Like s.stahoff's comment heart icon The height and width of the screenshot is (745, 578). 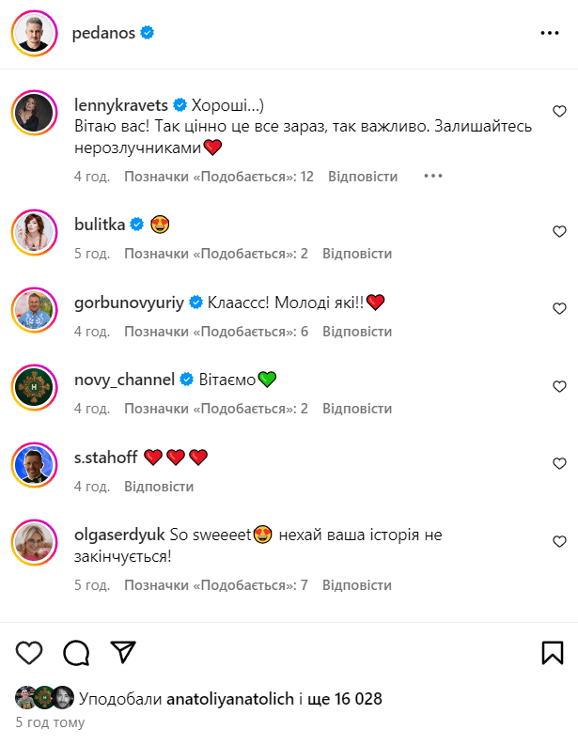coord(559,464)
